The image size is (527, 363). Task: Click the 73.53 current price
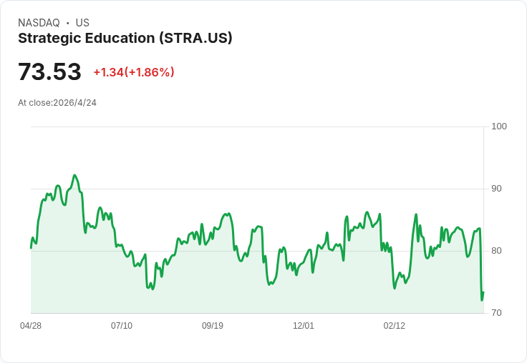pos(49,71)
